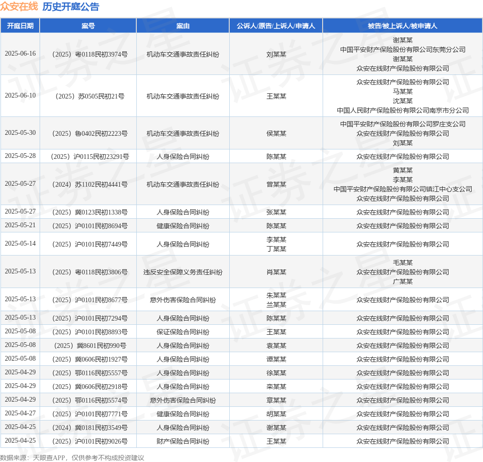Select case number (2025)鄂0116民初5557号
483x462 pixels.
(x=90, y=373)
